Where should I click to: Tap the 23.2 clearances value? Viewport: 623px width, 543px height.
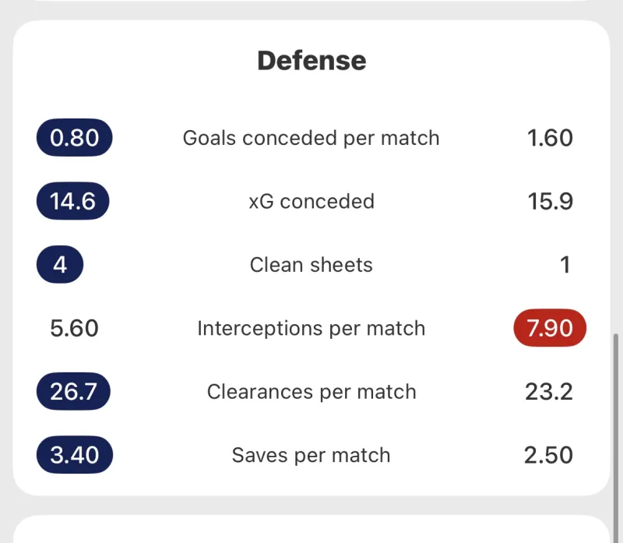[549, 391]
